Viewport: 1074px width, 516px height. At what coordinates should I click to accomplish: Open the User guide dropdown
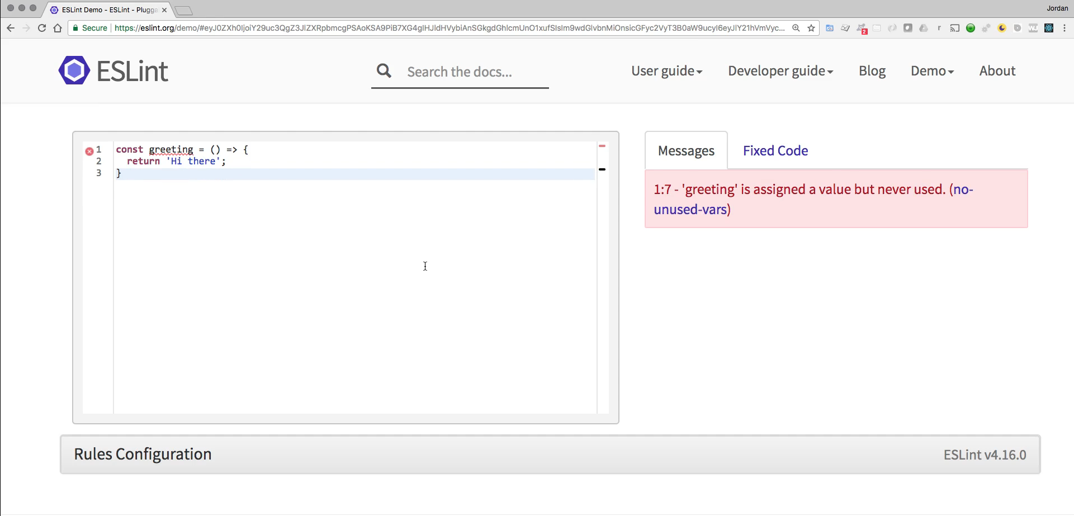click(666, 71)
